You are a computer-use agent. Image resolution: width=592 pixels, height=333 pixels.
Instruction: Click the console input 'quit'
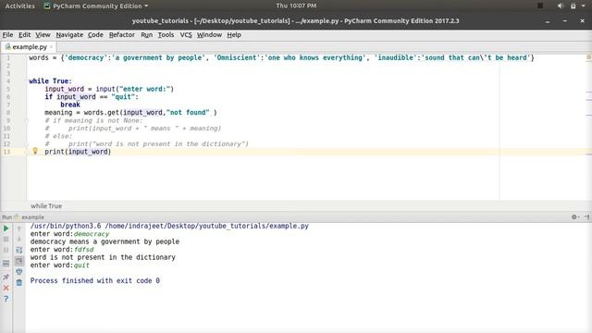81,265
